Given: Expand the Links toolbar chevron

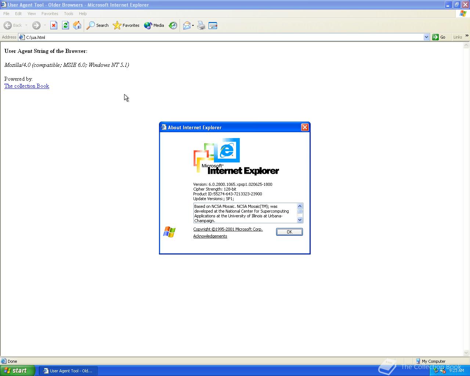Looking at the screenshot, I should pos(467,36).
